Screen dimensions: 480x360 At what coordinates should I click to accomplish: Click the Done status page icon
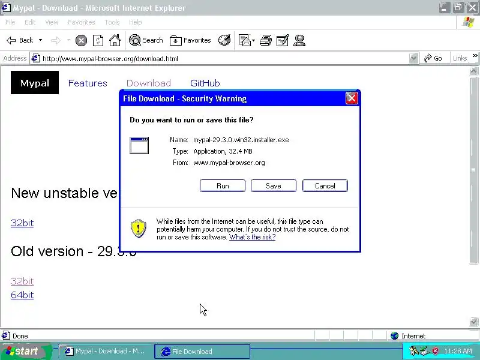tap(6, 335)
